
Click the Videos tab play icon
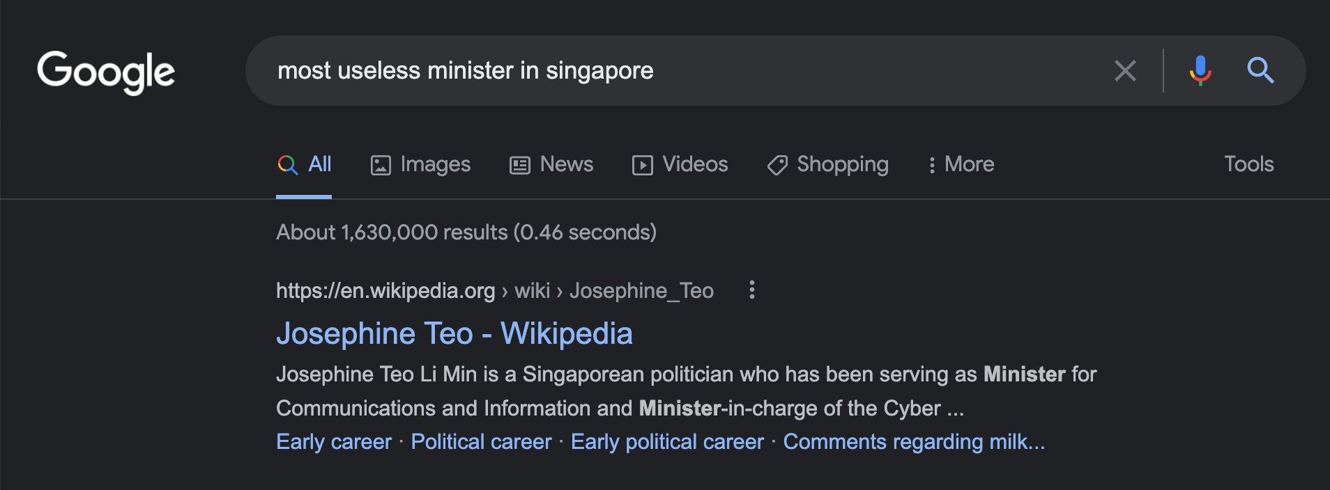pos(643,165)
